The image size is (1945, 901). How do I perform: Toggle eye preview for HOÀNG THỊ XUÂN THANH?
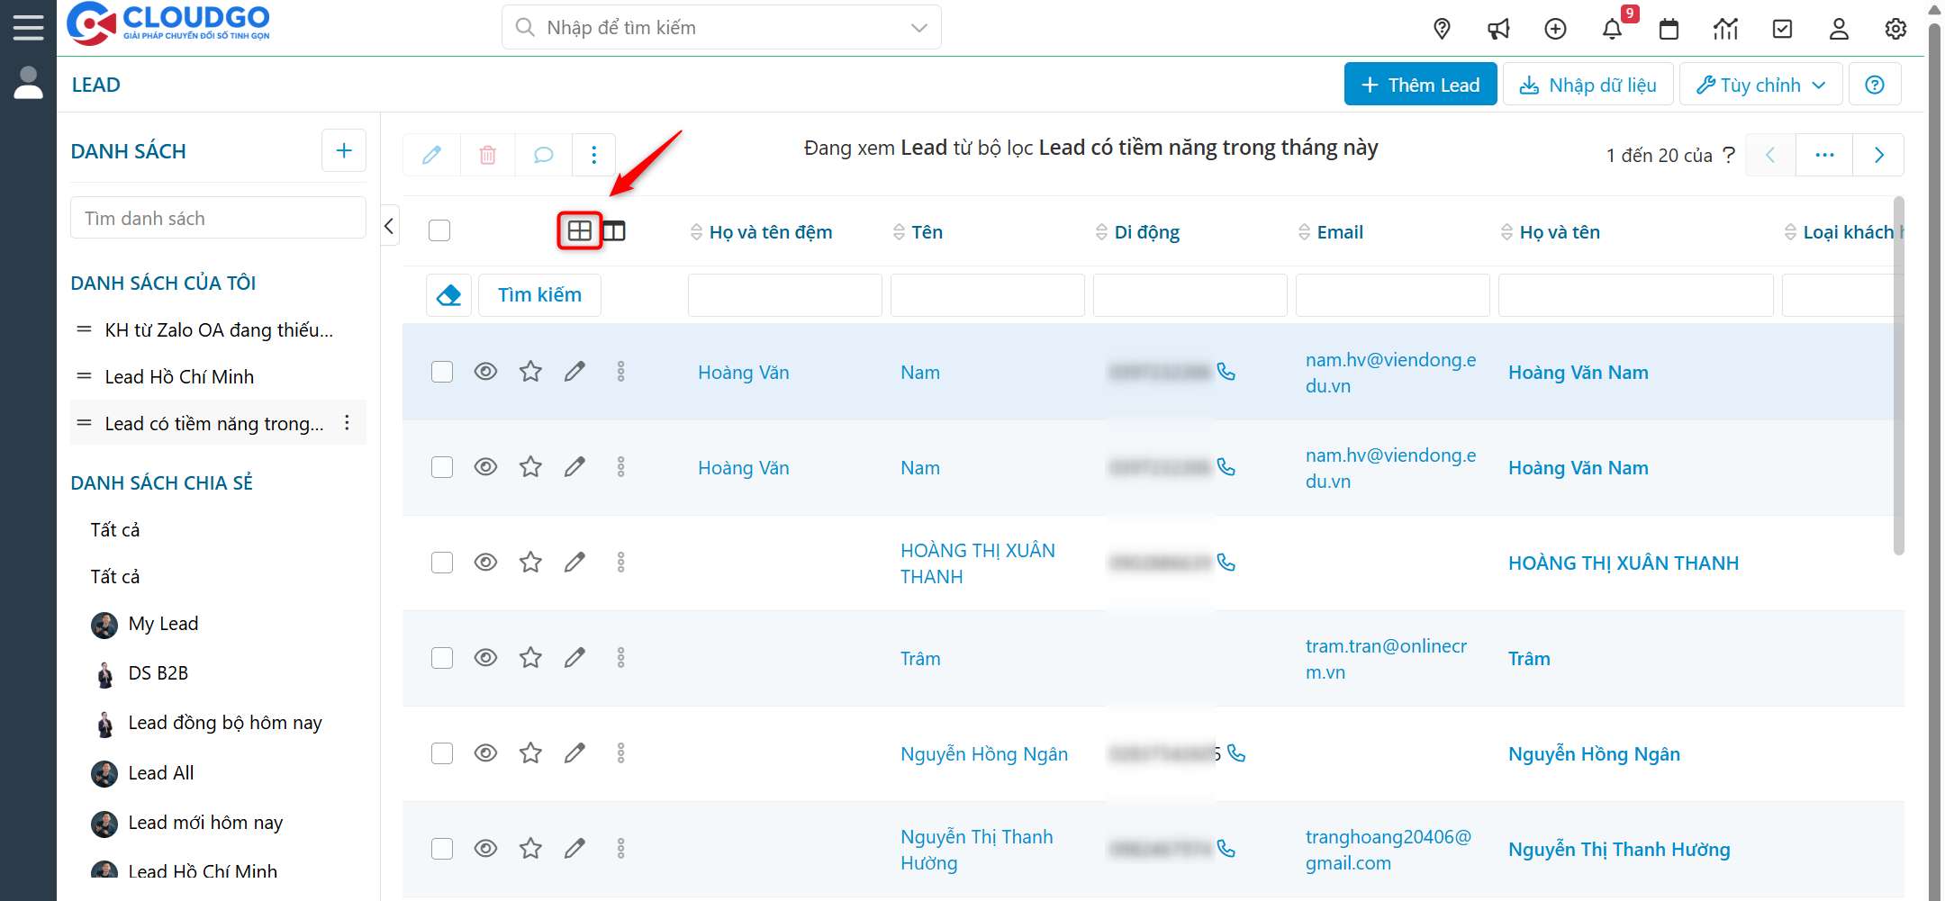click(485, 563)
